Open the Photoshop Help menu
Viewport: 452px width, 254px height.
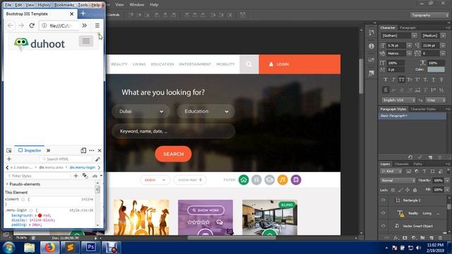[154, 5]
